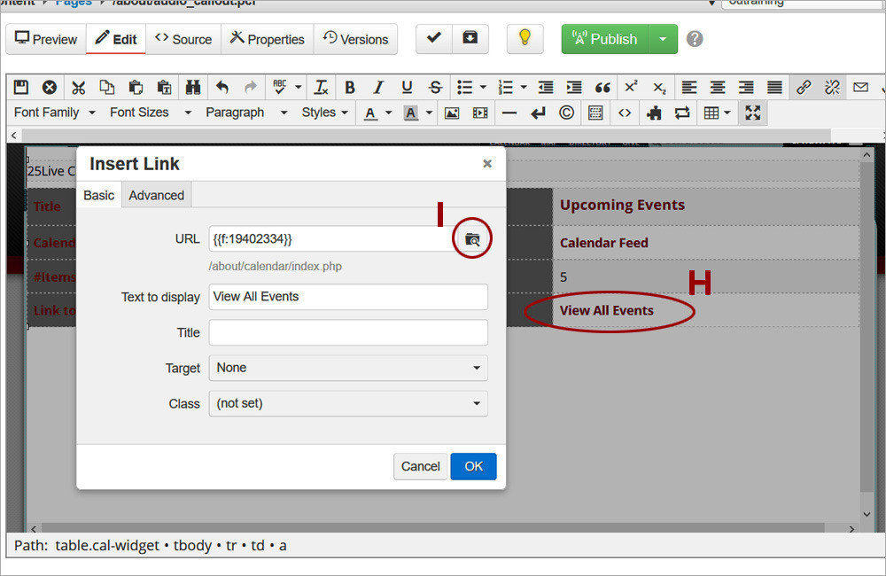Viewport: 886px width, 576px height.
Task: Run the spell check tool
Action: tap(280, 87)
